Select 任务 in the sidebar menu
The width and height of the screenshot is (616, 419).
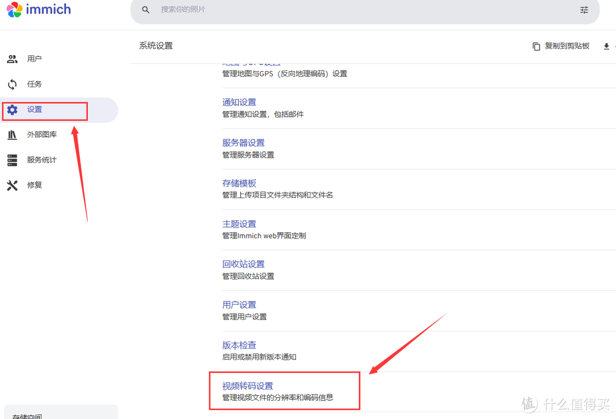coord(34,84)
